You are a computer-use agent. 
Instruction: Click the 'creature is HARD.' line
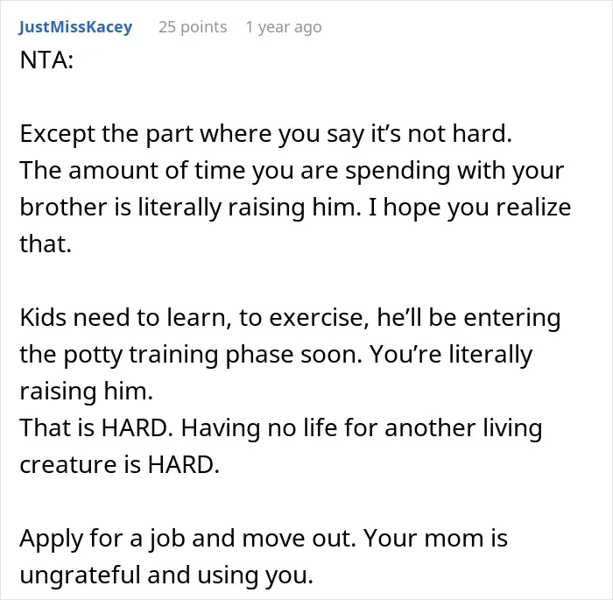pyautogui.click(x=120, y=464)
